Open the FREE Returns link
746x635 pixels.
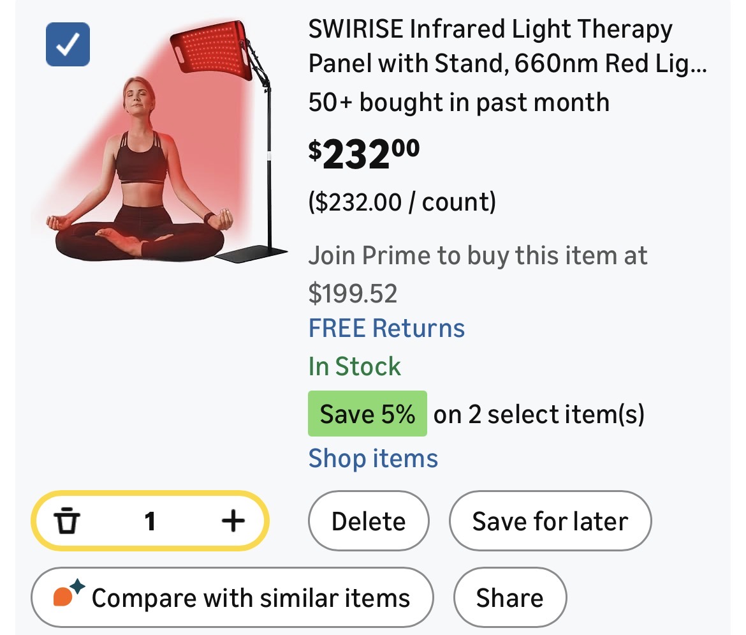point(386,328)
